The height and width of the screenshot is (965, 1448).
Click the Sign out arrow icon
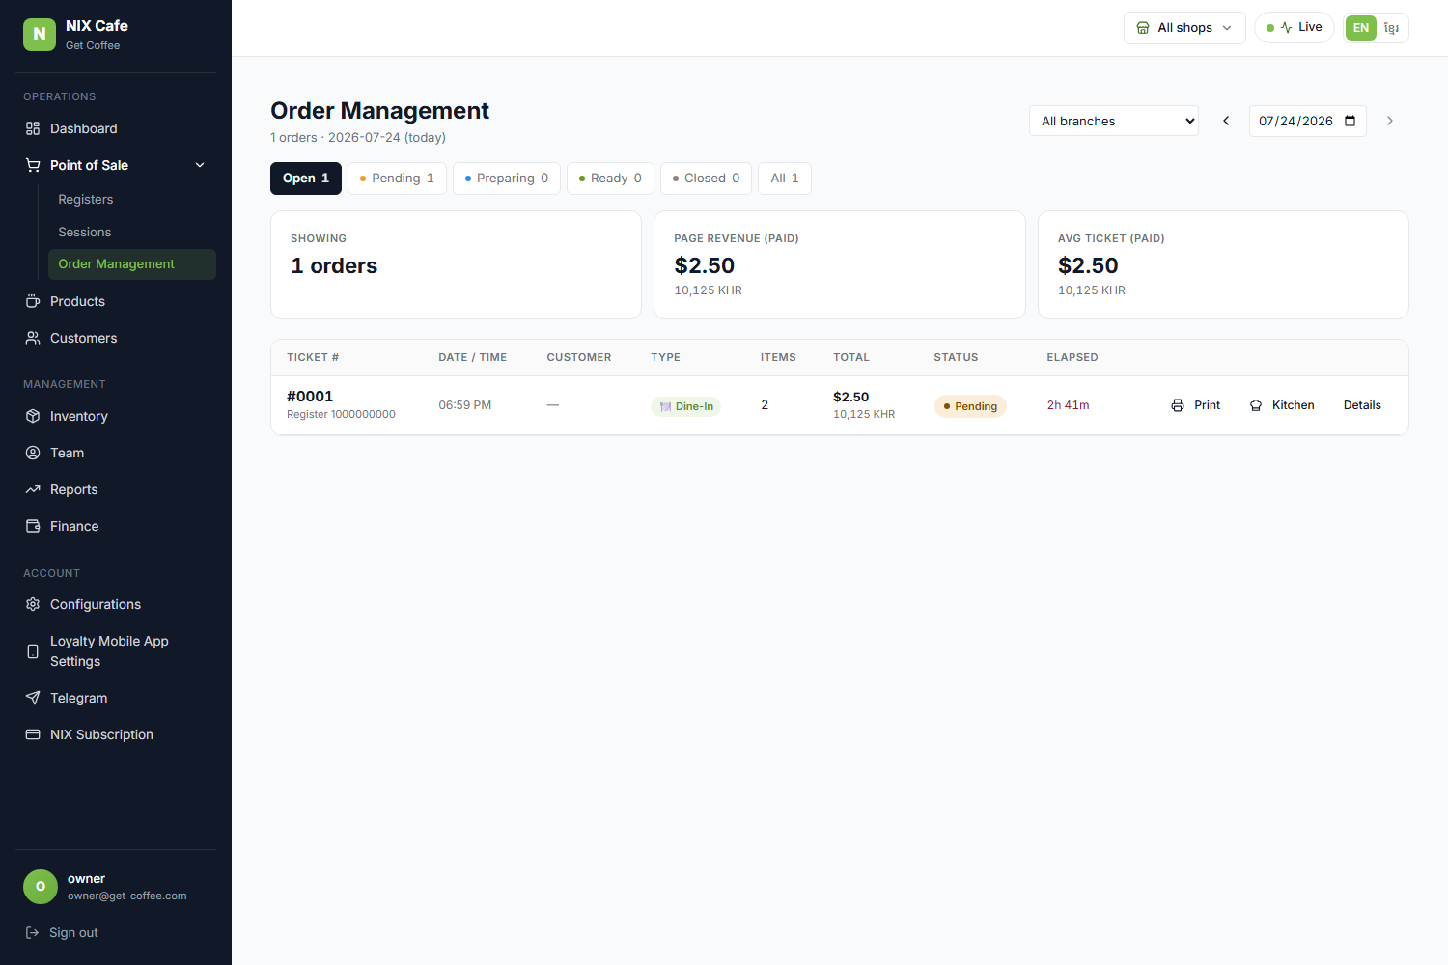pos(32,932)
